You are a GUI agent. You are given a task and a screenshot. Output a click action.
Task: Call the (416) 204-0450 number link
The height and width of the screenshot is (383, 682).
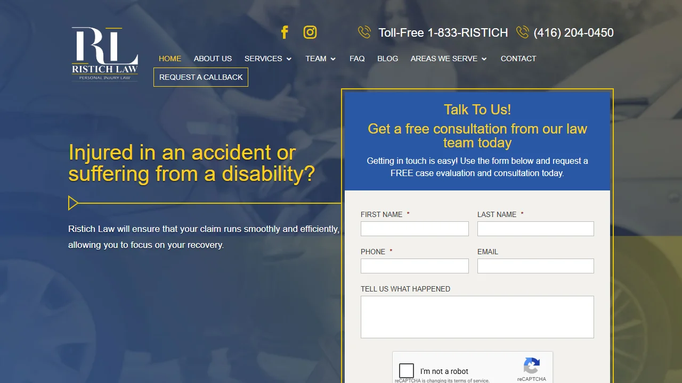tap(574, 32)
